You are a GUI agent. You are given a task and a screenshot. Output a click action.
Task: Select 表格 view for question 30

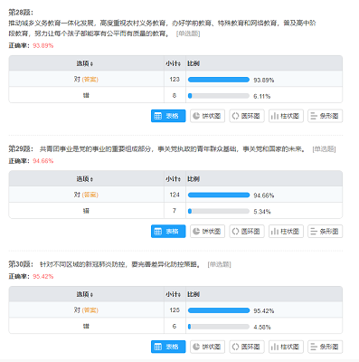click(x=168, y=347)
